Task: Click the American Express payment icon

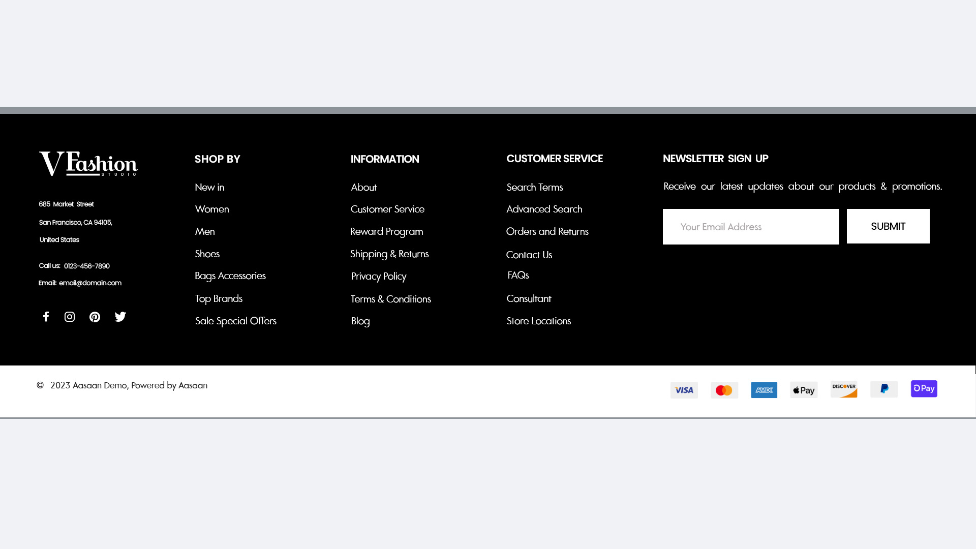Action: point(764,390)
